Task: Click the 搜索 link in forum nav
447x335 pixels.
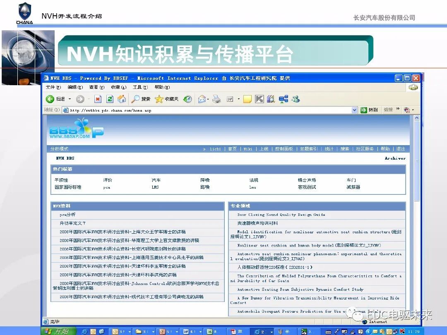Action: pos(345,149)
